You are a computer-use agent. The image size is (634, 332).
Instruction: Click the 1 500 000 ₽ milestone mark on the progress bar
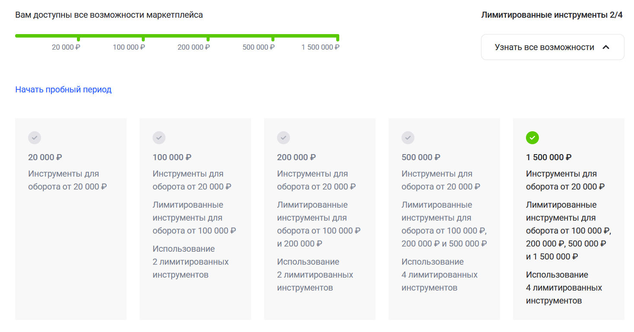click(x=338, y=36)
